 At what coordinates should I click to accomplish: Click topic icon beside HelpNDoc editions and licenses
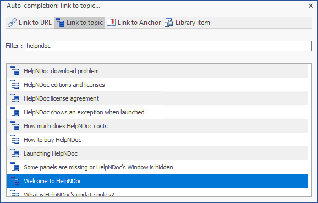pyautogui.click(x=15, y=85)
